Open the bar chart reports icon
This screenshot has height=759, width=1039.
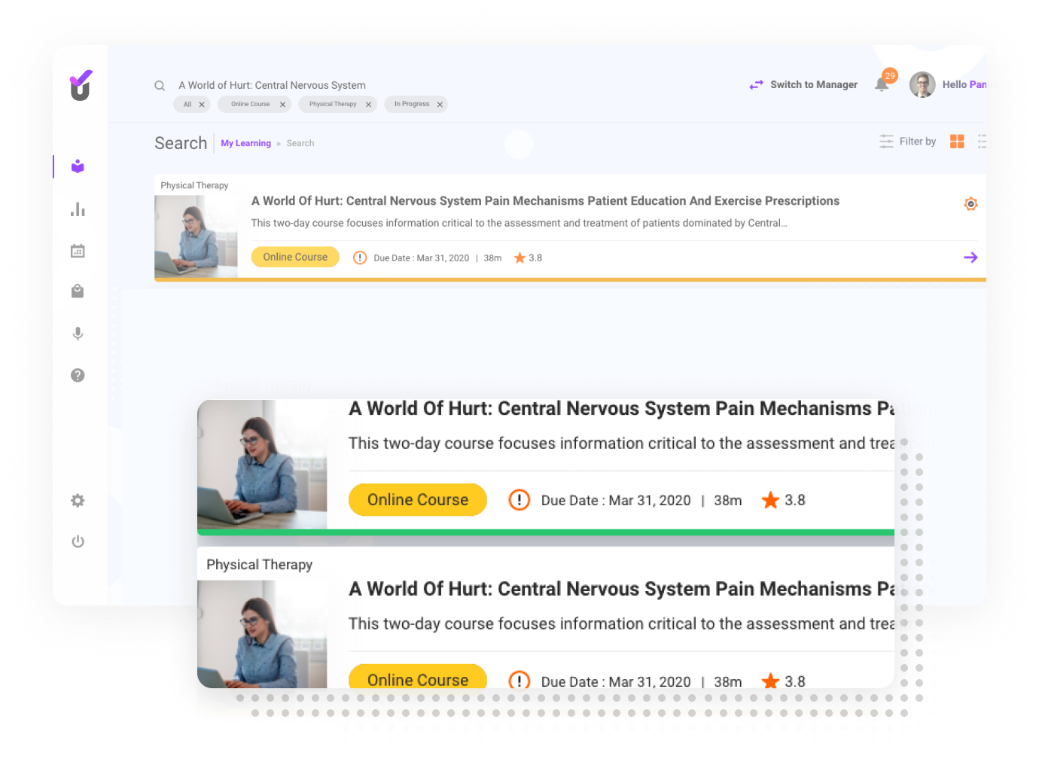[x=78, y=209]
